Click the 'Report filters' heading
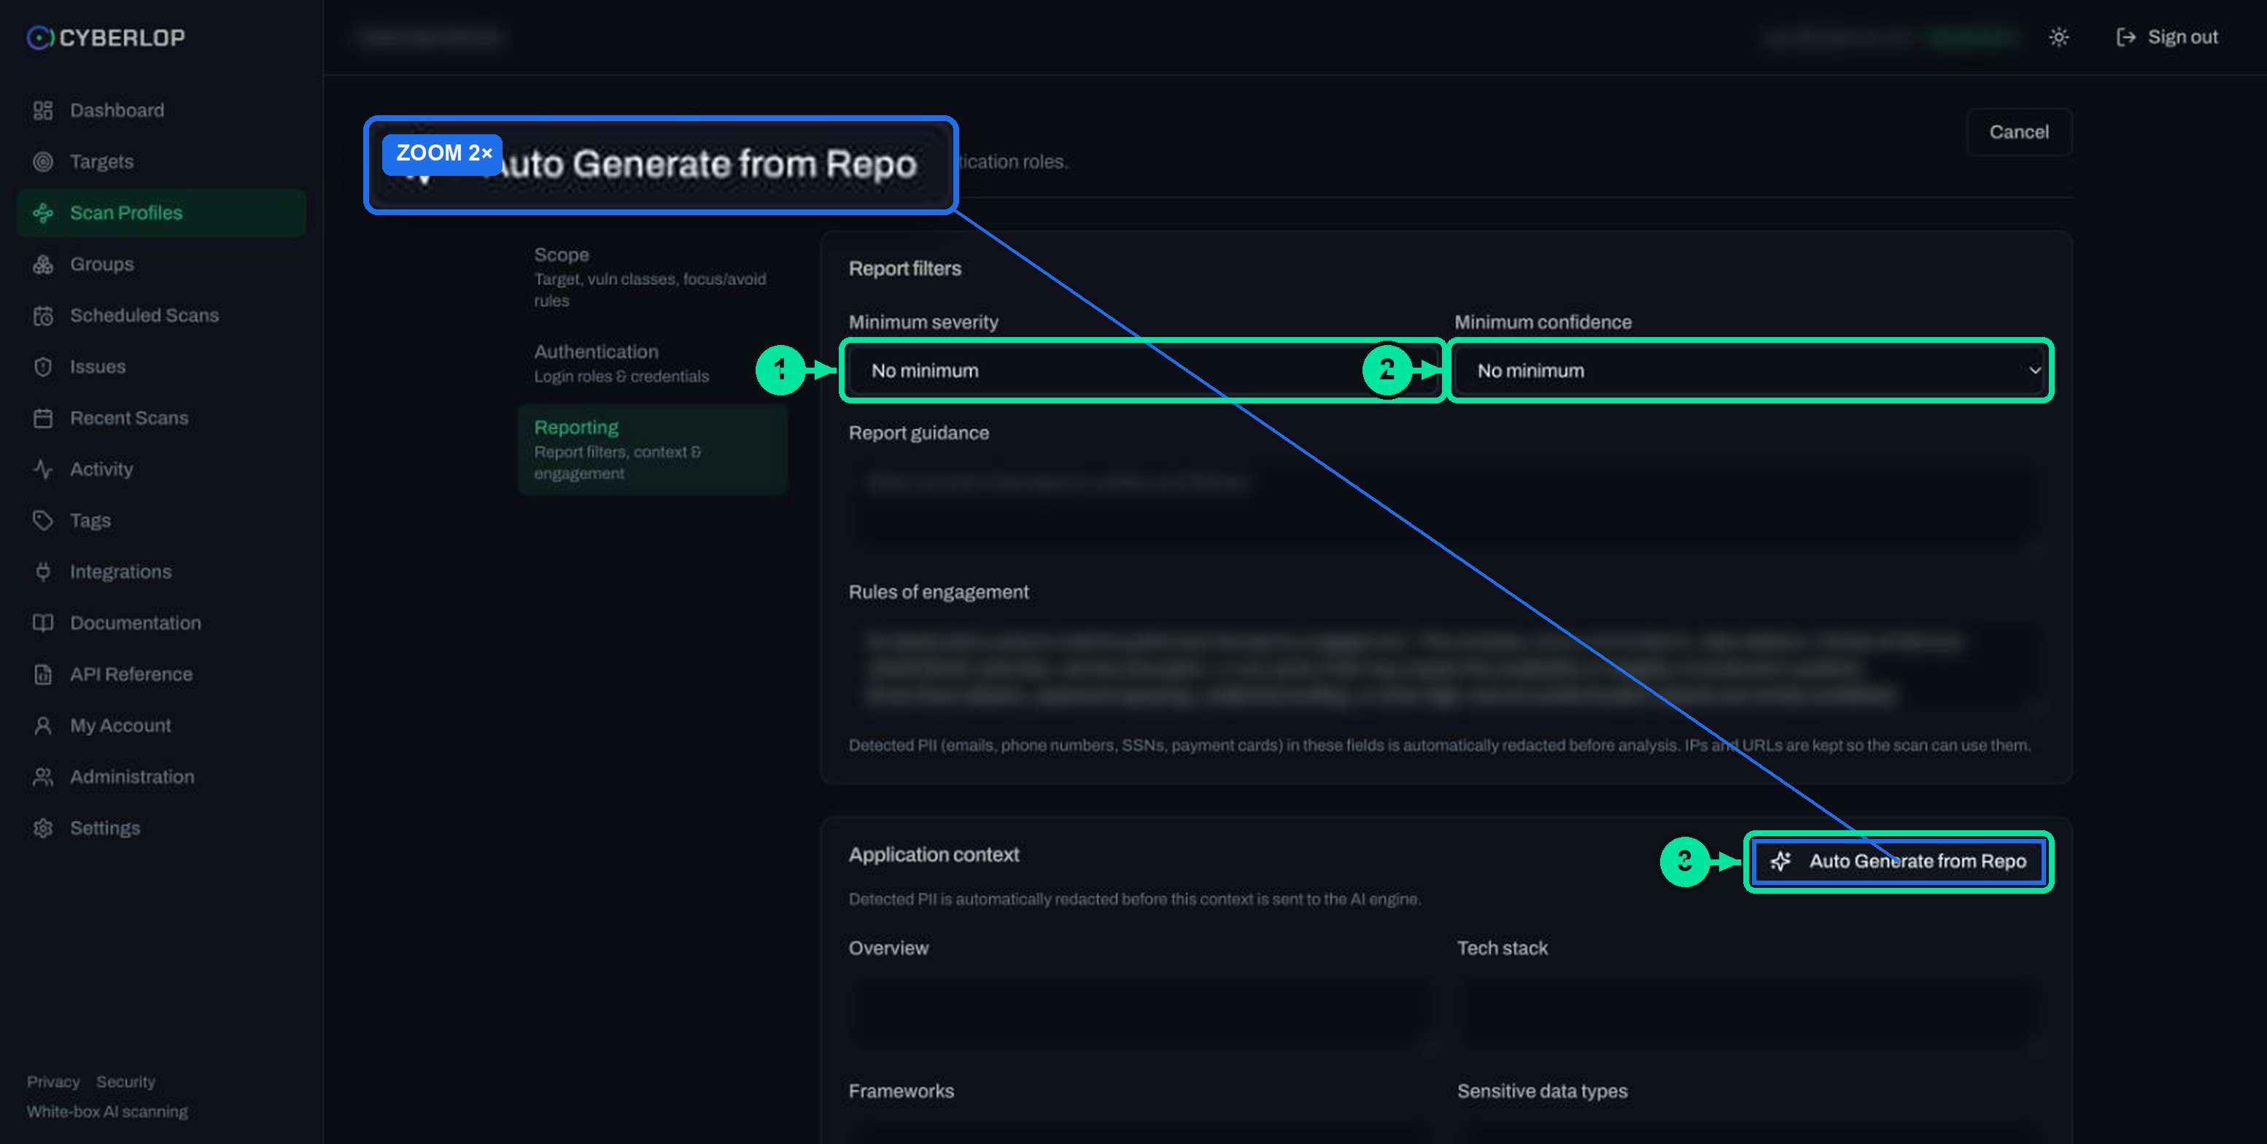2267x1144 pixels. tap(904, 268)
